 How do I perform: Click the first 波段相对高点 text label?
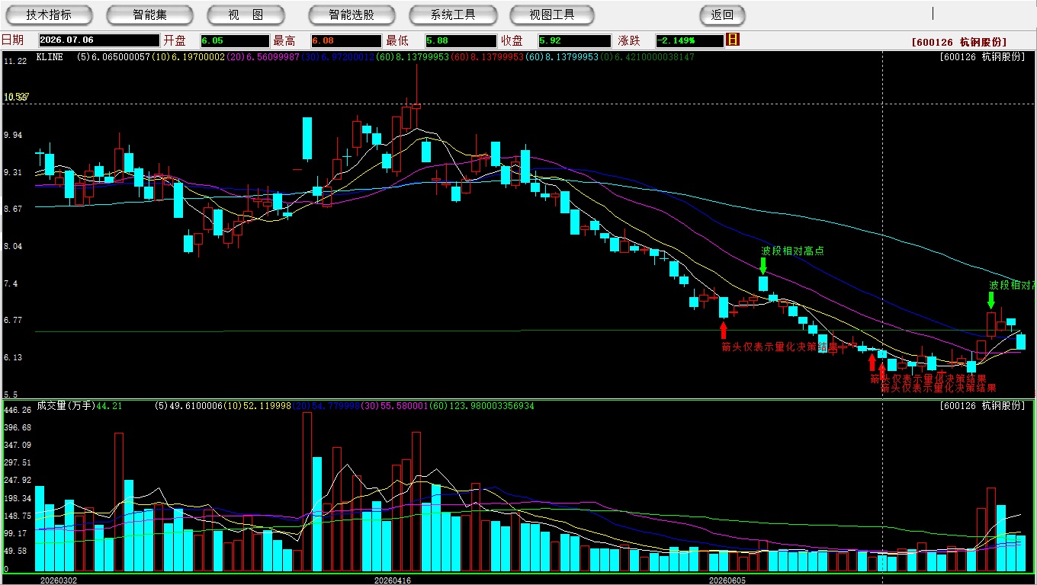[x=792, y=251]
